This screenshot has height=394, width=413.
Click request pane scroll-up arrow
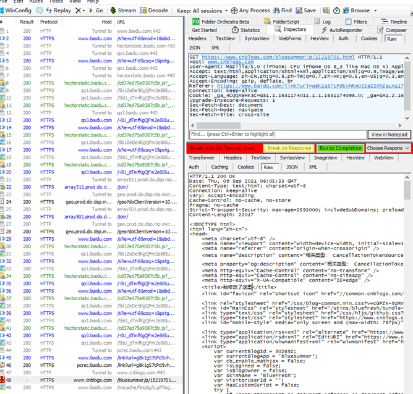pyautogui.click(x=407, y=58)
